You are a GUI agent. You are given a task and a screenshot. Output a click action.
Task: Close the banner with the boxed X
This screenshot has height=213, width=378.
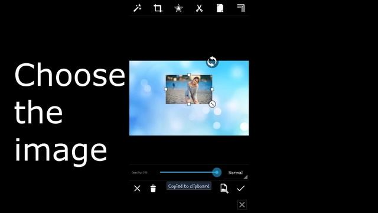242,205
